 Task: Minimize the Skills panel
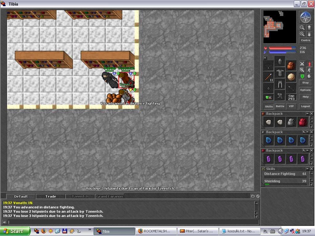tap(307, 169)
